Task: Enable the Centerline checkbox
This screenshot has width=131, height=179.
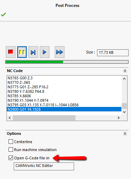Action: (x=11, y=142)
